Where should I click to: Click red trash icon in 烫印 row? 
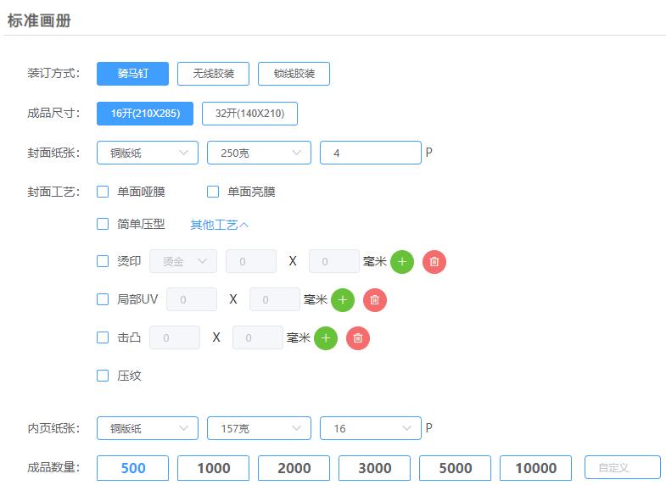pos(434,261)
